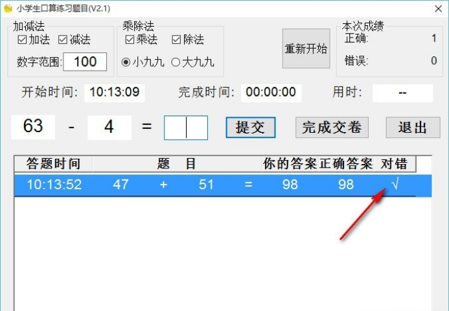Select the row timestamped 10:13:52
The width and height of the screenshot is (449, 311).
click(223, 185)
